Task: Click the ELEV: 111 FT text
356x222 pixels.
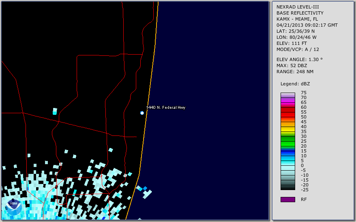Action: point(292,44)
